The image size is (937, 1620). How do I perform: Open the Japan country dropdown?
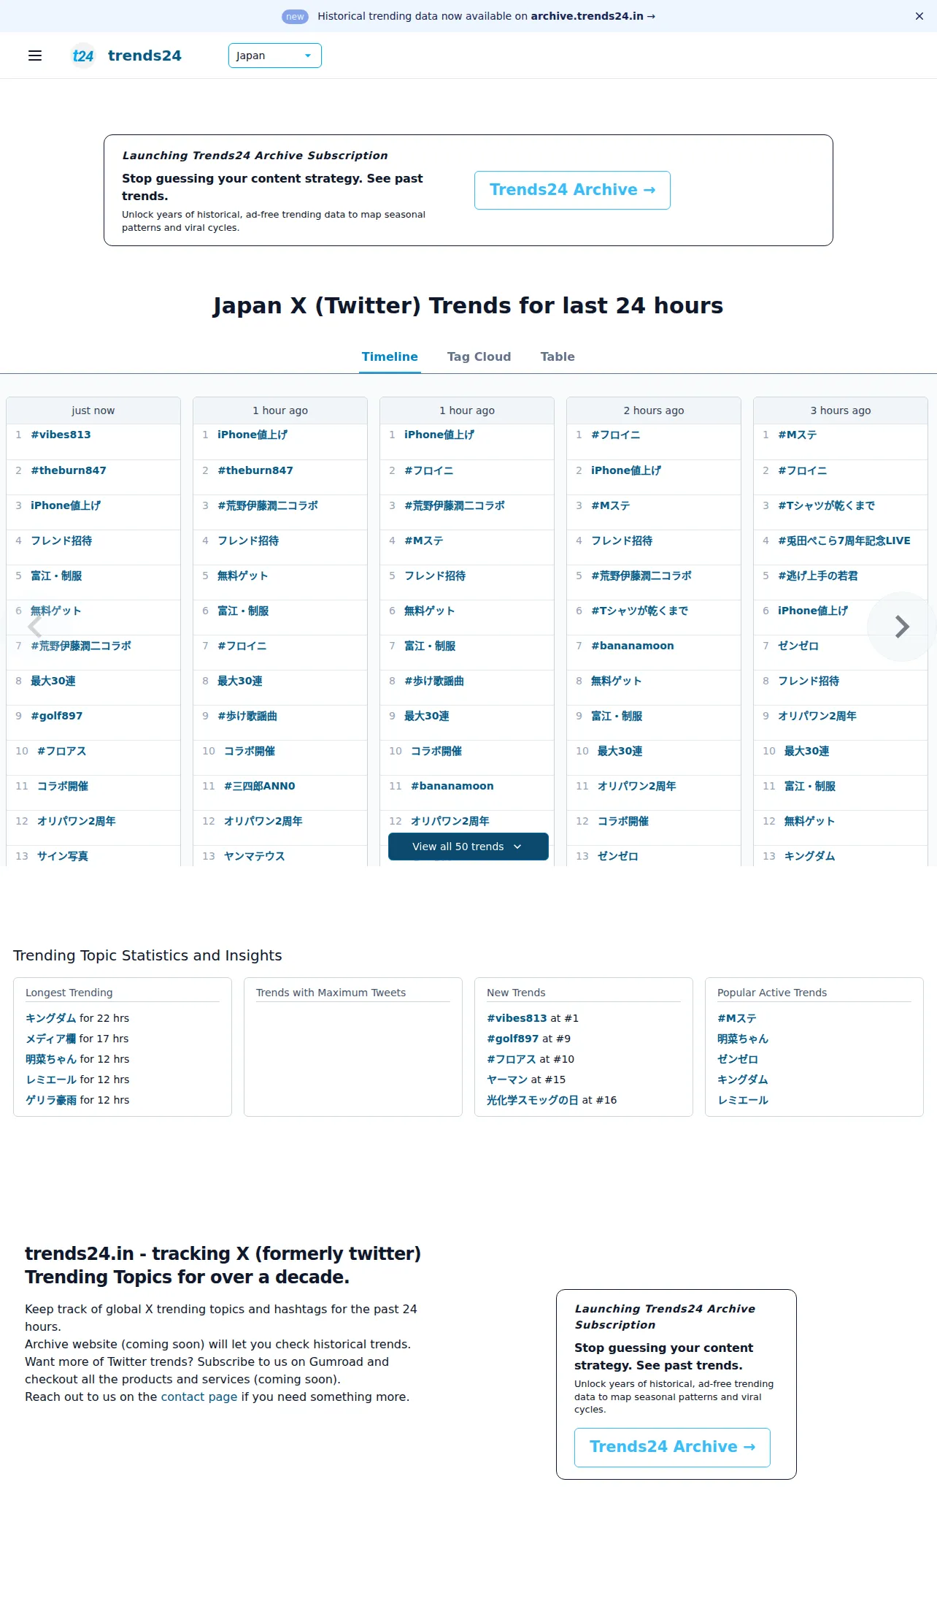275,56
